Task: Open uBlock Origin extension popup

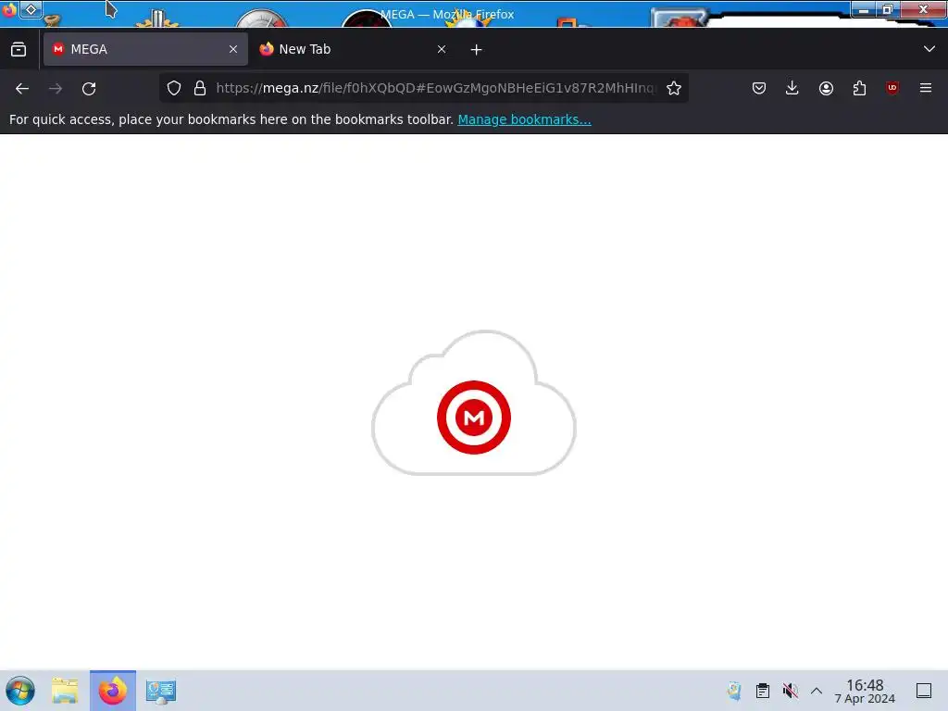Action: pos(892,88)
